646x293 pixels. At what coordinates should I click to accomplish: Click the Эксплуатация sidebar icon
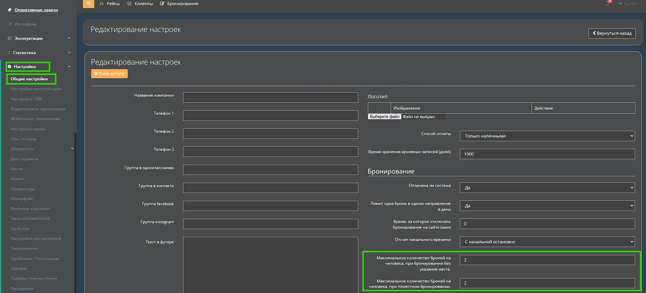(x=10, y=38)
